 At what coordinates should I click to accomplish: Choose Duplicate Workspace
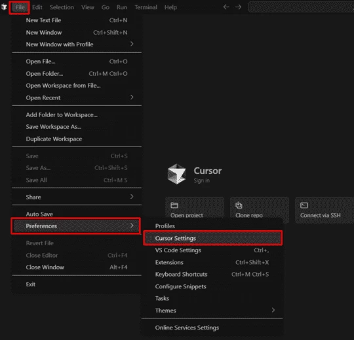77,139
